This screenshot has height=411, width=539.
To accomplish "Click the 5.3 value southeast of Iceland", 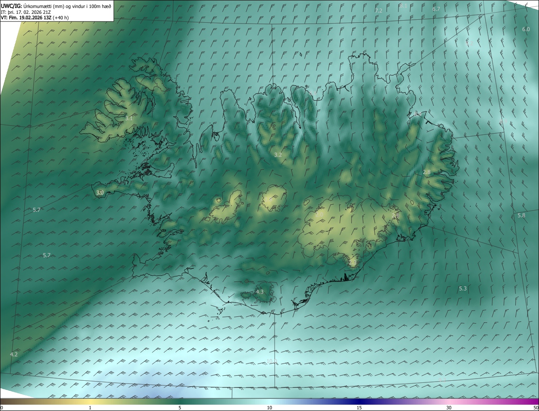I will [463, 289].
